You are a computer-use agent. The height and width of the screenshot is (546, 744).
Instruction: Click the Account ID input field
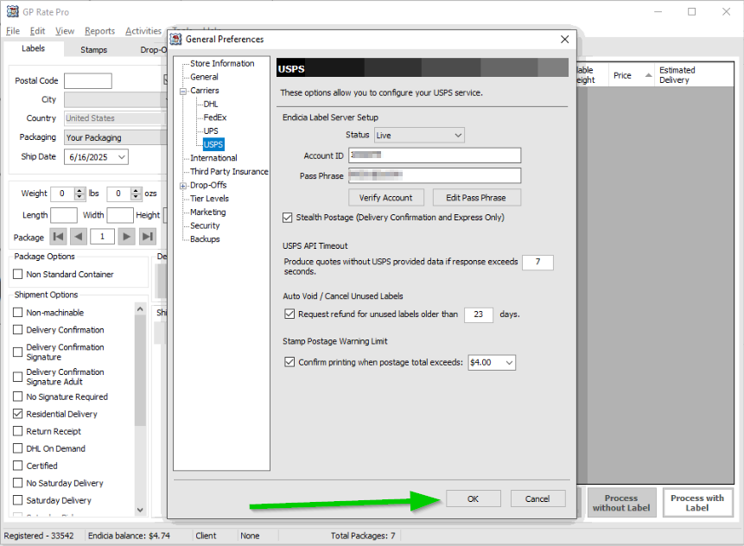coord(435,156)
